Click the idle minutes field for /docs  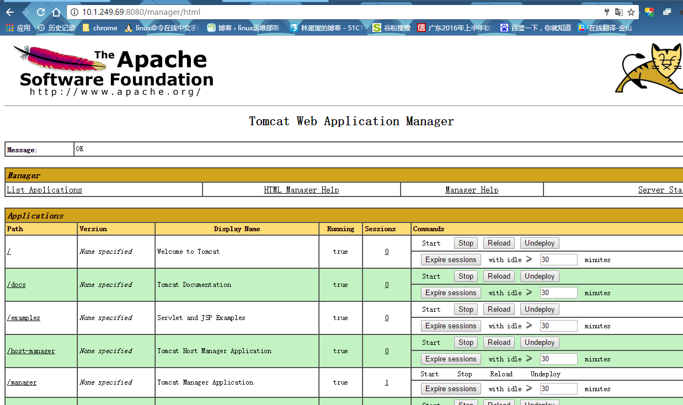(x=558, y=293)
